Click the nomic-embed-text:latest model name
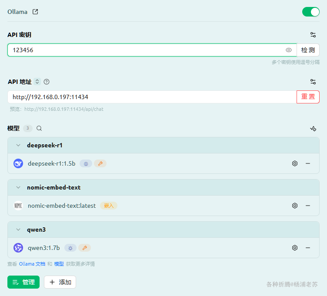The image size is (327, 296). [x=62, y=206]
